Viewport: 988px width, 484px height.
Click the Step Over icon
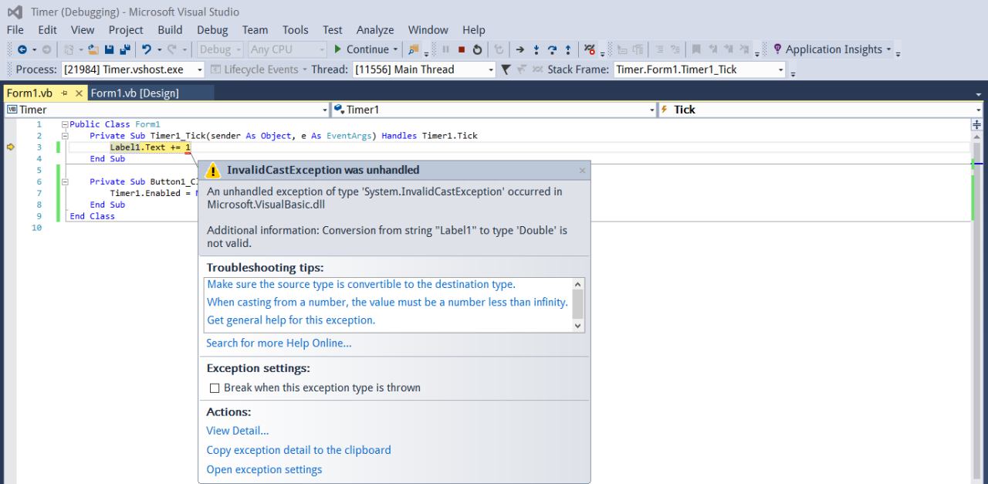(x=553, y=49)
